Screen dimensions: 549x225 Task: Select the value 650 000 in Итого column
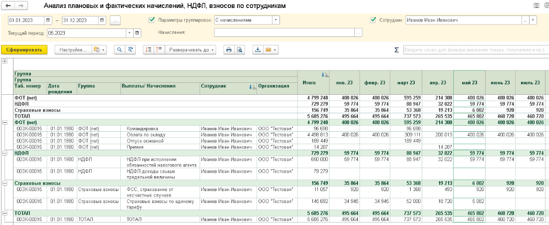point(318,159)
